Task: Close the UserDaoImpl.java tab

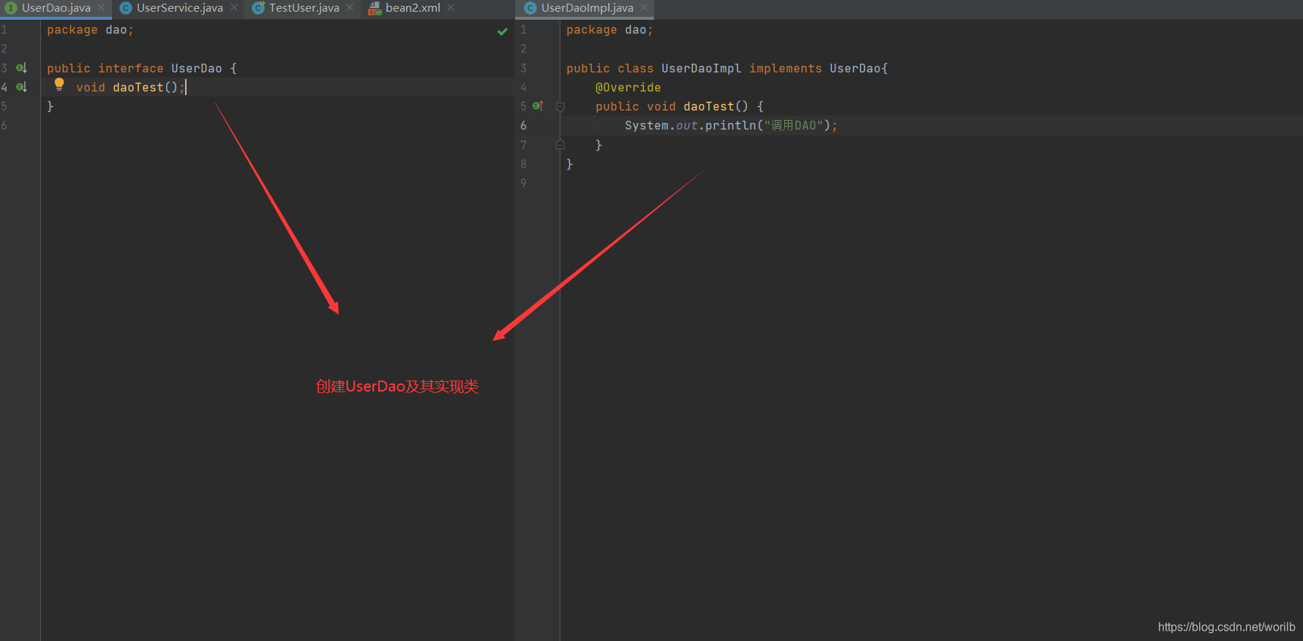Action: 644,8
